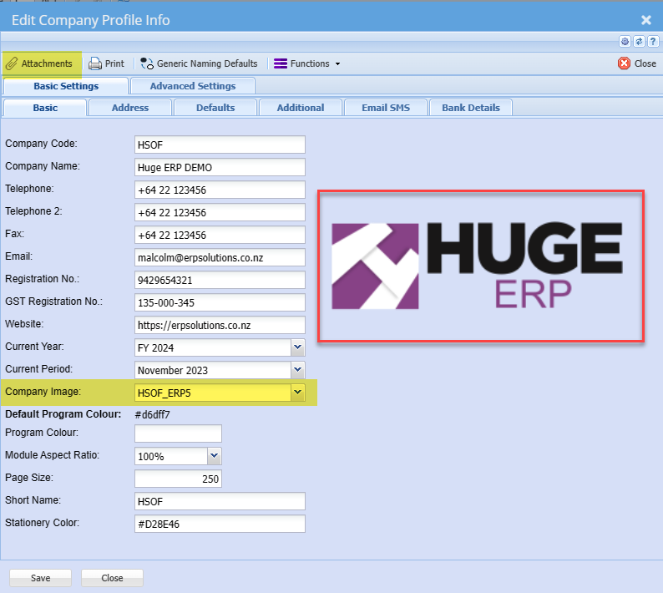Click the Email field
The image size is (663, 593).
click(220, 257)
